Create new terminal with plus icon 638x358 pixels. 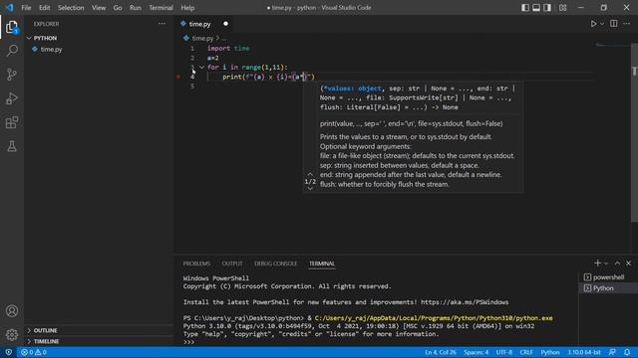[x=597, y=264]
